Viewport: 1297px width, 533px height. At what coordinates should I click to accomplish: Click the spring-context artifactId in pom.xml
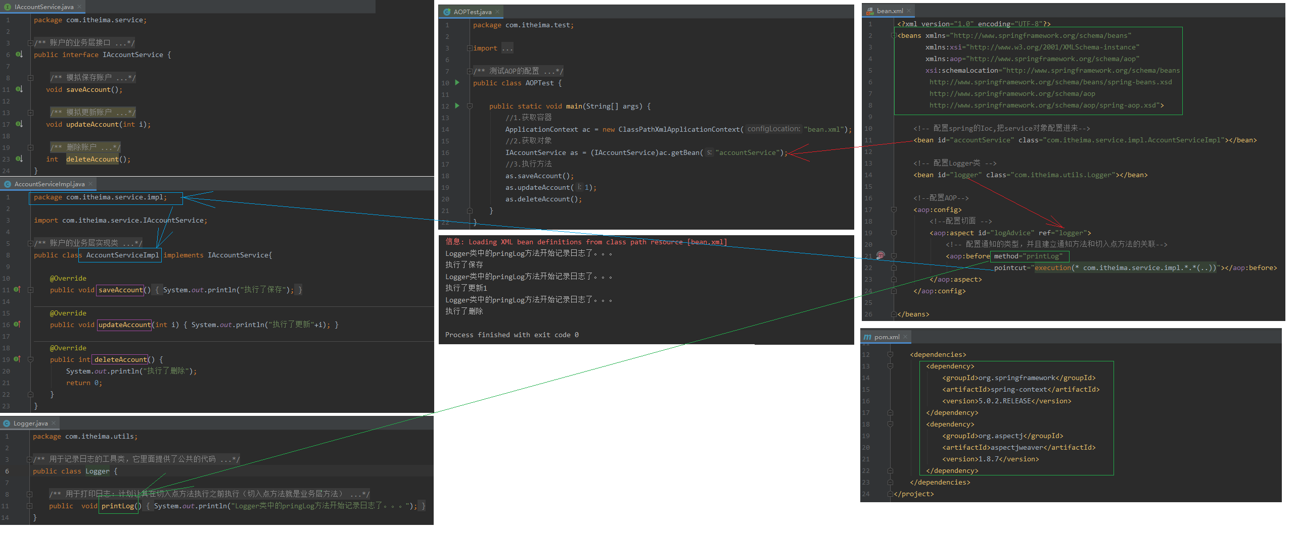pyautogui.click(x=1020, y=389)
